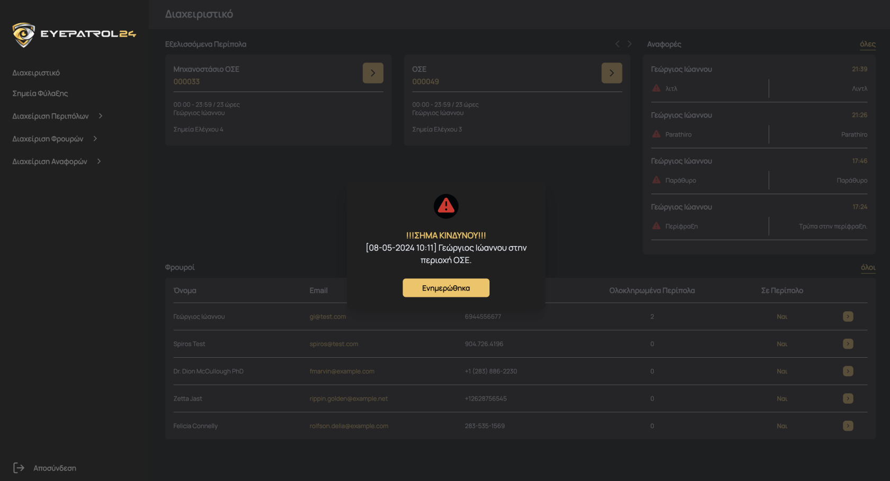Screen dimensions: 890x481
Task: Go to previous patrols with left chevron
Action: (x=617, y=44)
